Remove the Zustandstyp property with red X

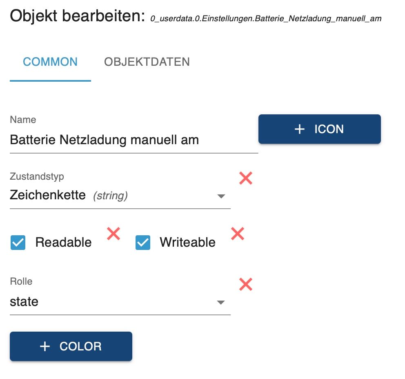tap(245, 178)
